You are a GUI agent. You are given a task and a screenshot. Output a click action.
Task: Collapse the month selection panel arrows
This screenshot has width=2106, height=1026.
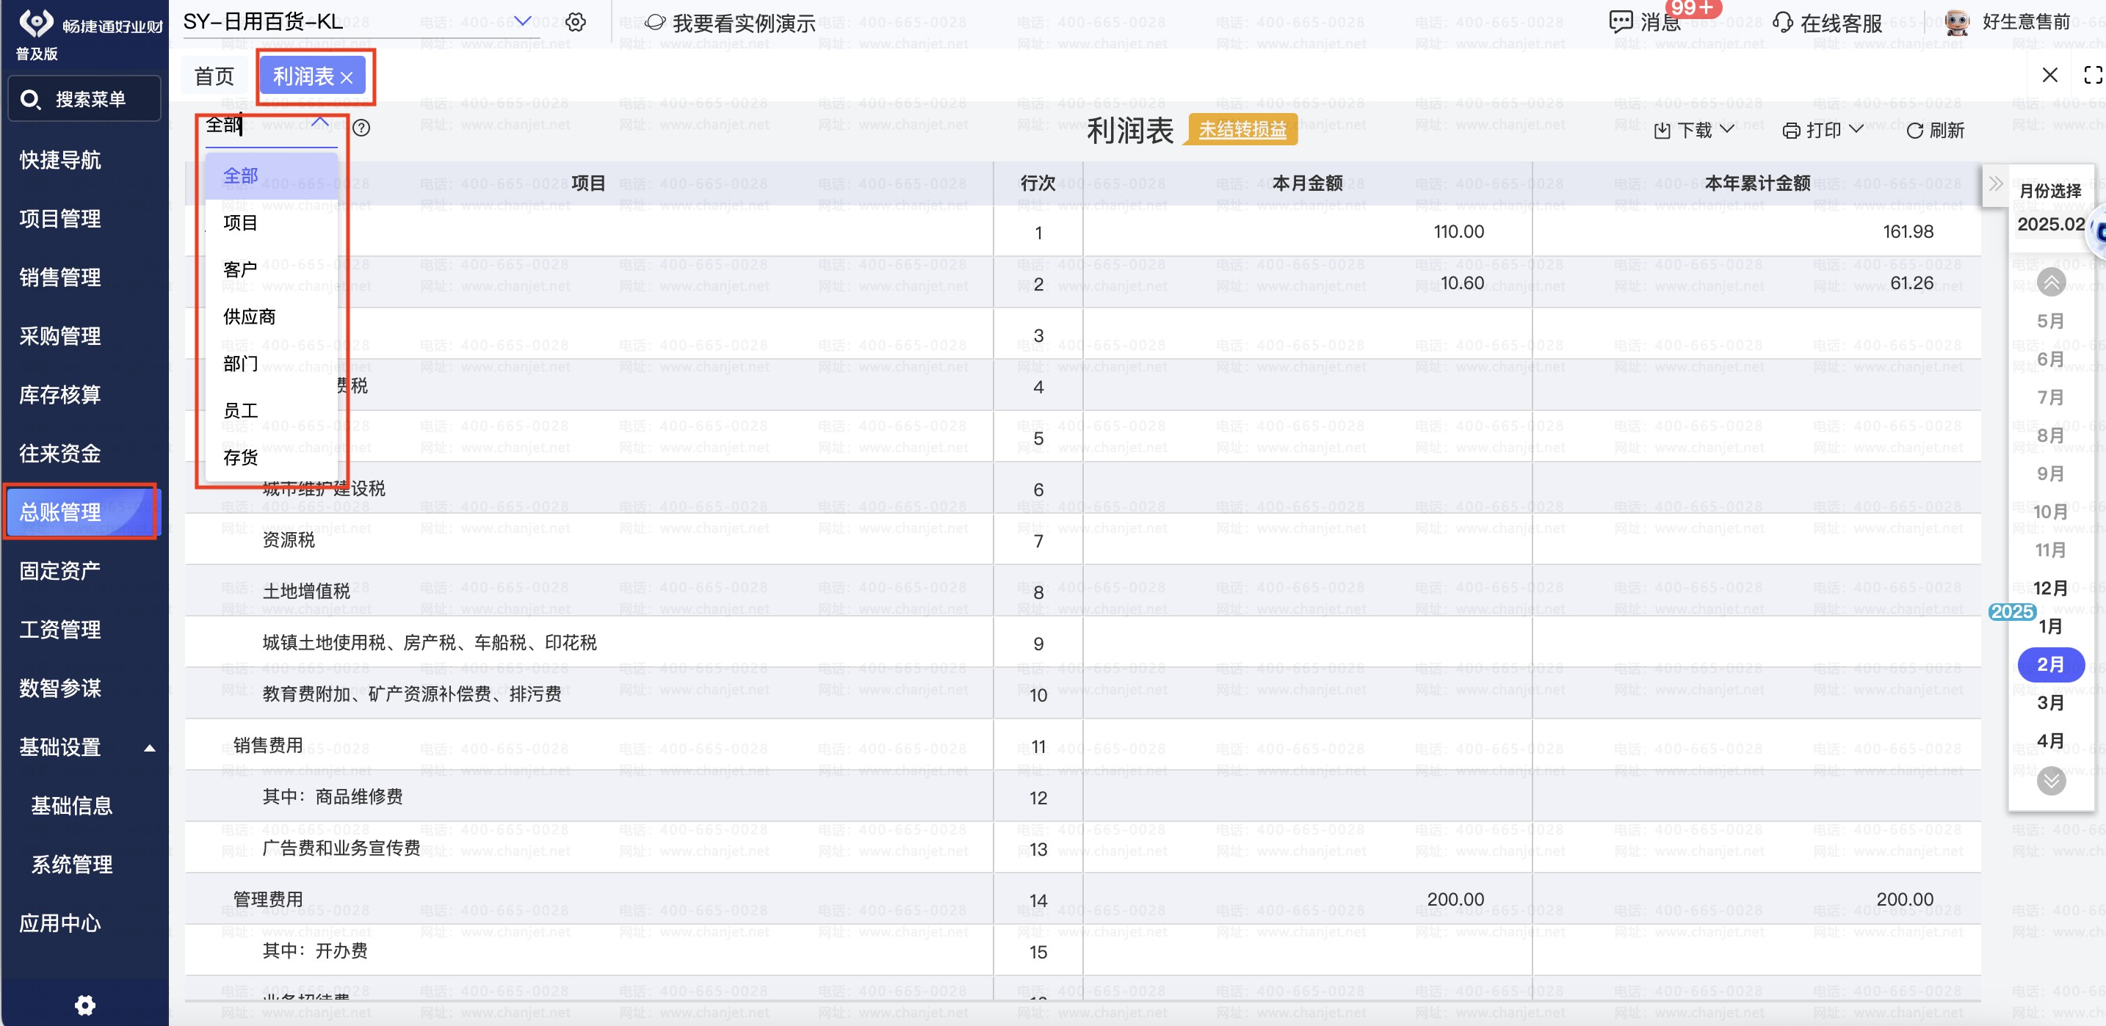(x=1996, y=183)
